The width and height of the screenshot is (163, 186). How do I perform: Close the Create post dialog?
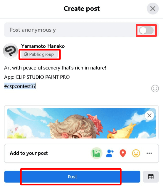coord(153,9)
